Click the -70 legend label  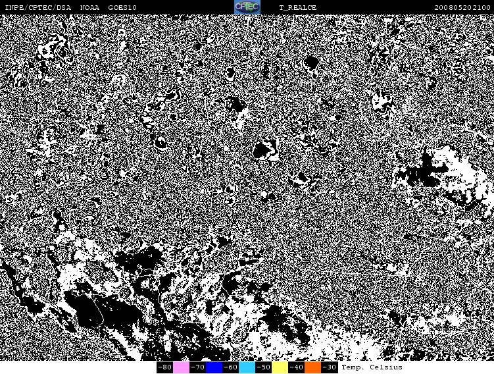[197, 367]
